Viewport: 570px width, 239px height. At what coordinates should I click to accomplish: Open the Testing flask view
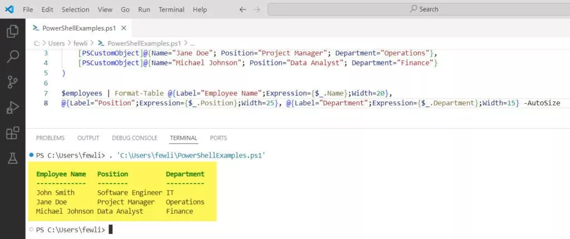pyautogui.click(x=13, y=158)
